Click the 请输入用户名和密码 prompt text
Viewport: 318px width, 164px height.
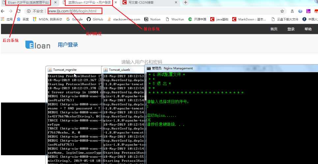point(142,62)
